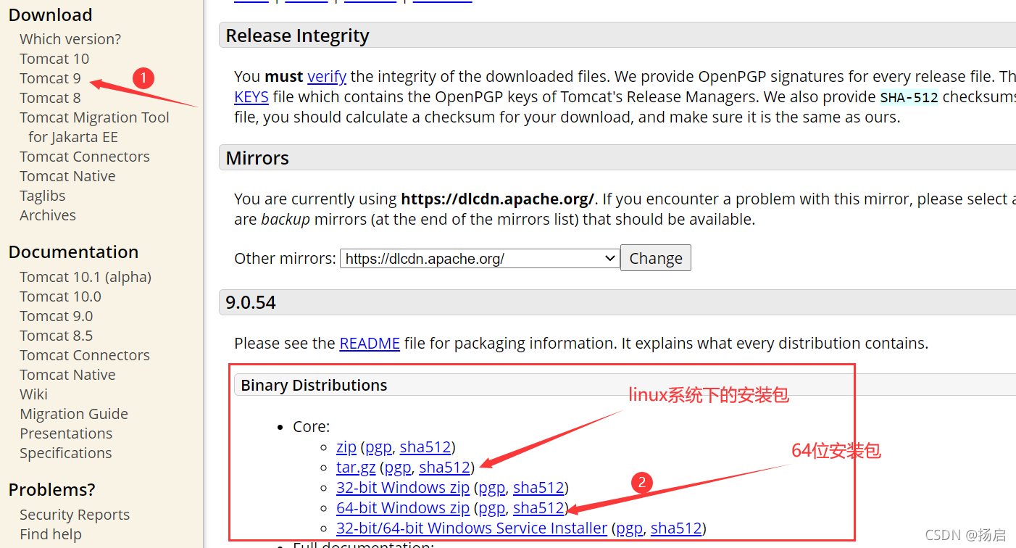The image size is (1016, 548).
Task: Open pgp signature for tar.gz
Action: [398, 468]
